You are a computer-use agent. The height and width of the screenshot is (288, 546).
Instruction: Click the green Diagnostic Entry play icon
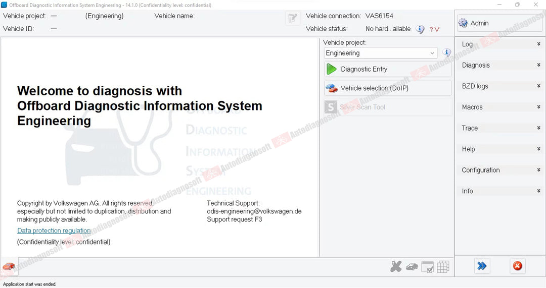click(331, 69)
